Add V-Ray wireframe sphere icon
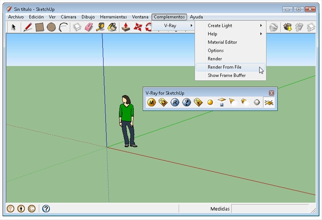 pos(257,102)
